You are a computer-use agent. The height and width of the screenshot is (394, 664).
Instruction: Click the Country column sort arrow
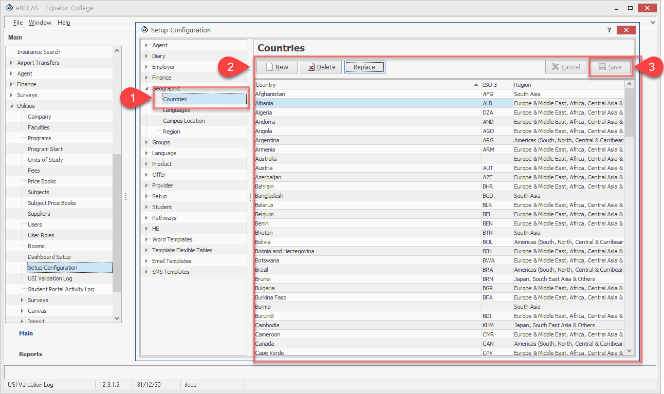[x=476, y=85]
